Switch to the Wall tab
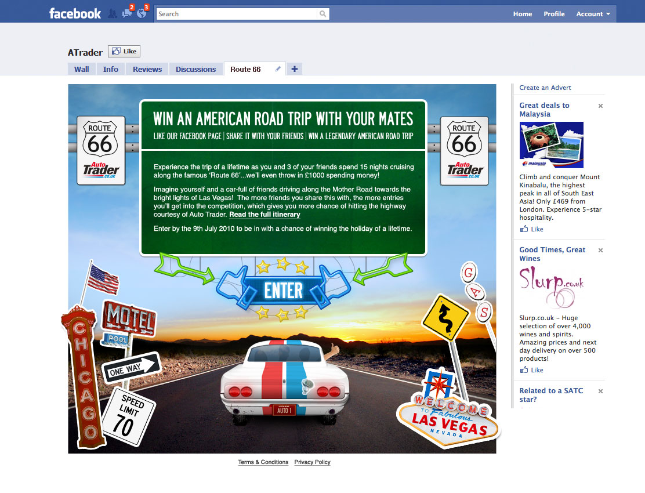The image size is (645, 493). 82,69
